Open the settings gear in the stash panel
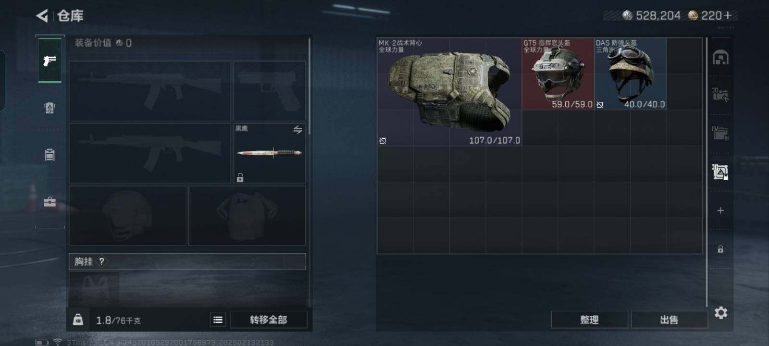Viewport: 769px width, 346px height. point(721,313)
